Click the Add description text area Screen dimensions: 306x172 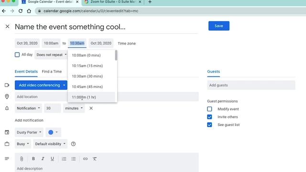[x=107, y=168]
